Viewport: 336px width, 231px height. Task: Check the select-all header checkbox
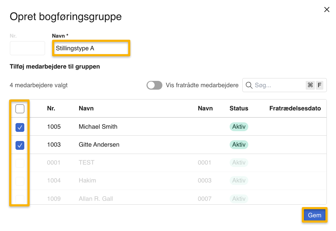[x=20, y=109]
